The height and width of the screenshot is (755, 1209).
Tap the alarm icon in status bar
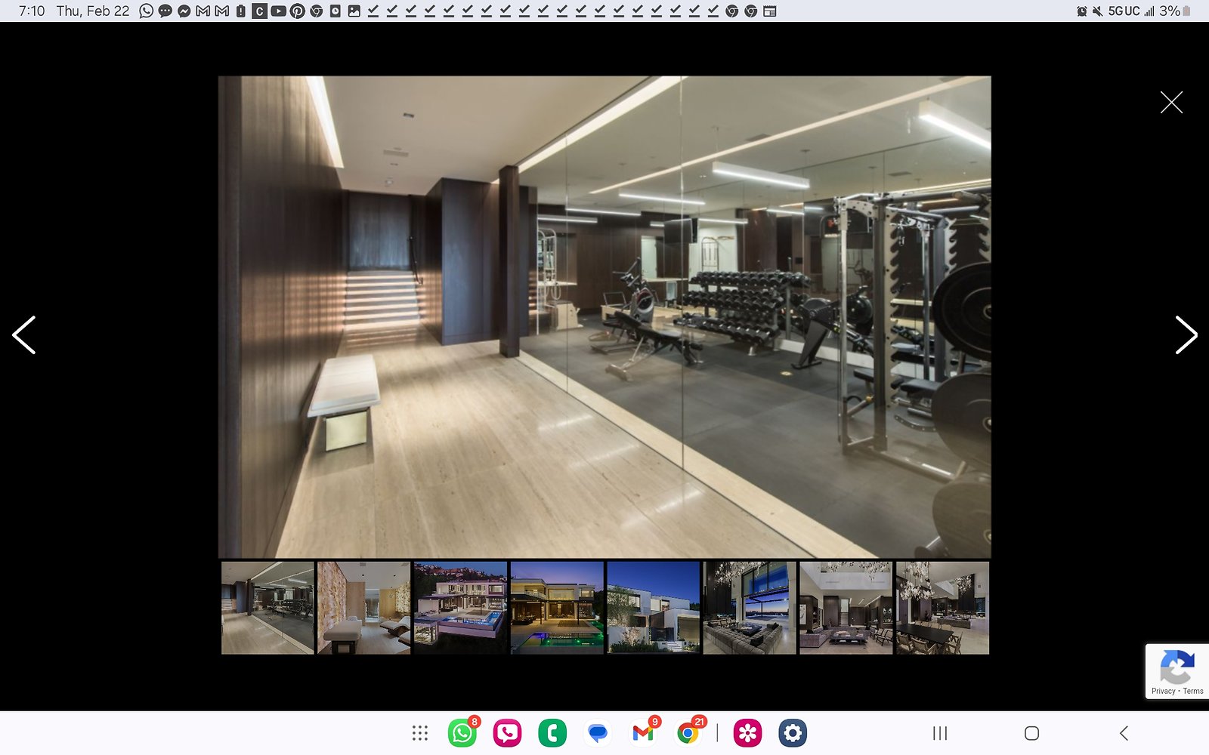[x=1082, y=11]
